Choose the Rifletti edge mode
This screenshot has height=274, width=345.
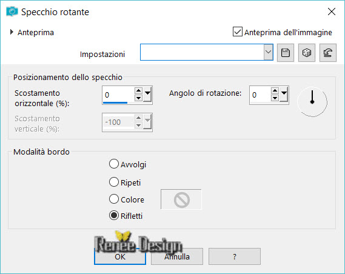click(x=114, y=216)
